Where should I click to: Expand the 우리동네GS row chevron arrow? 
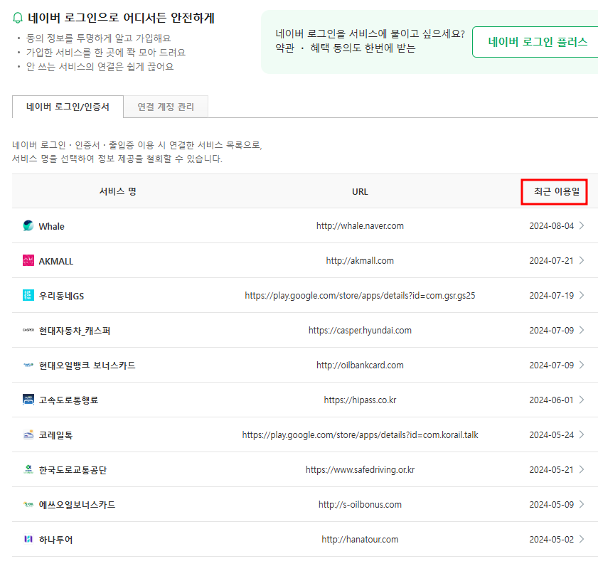582,295
